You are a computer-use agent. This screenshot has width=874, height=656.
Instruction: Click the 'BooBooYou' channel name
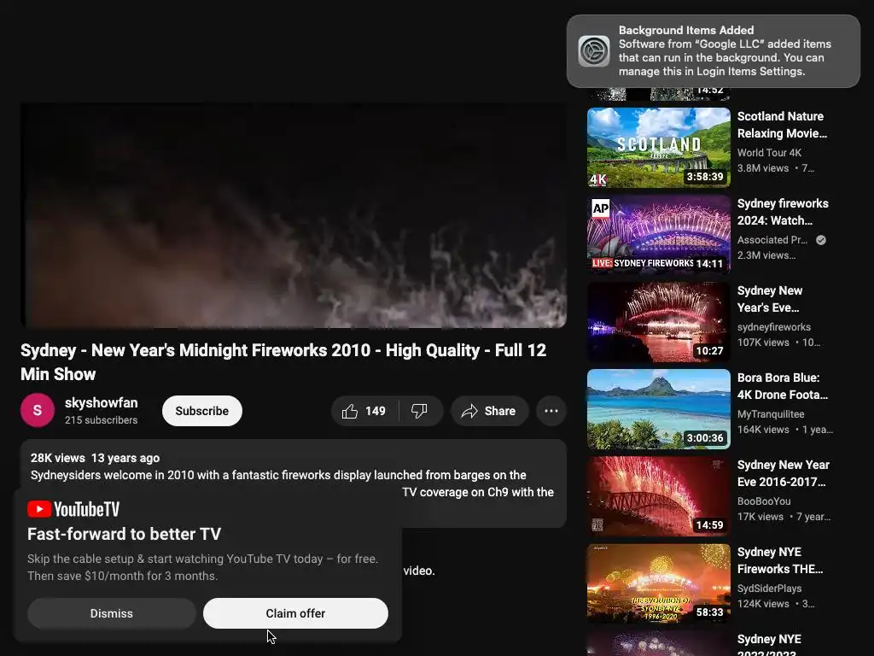(x=764, y=501)
